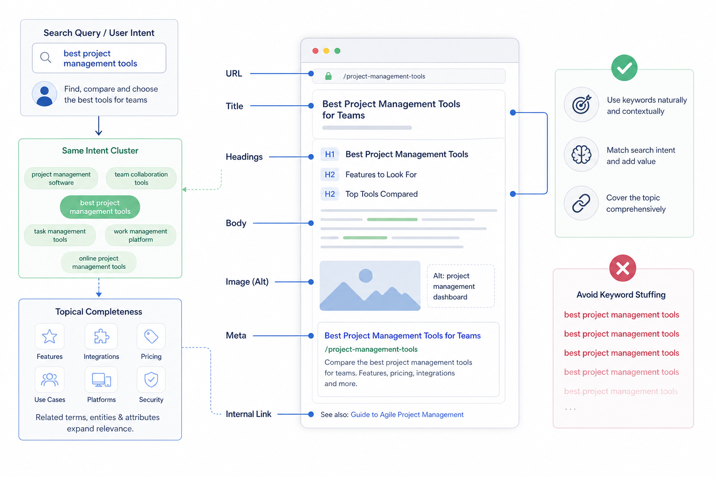Click the Pricing tag icon

point(151,336)
